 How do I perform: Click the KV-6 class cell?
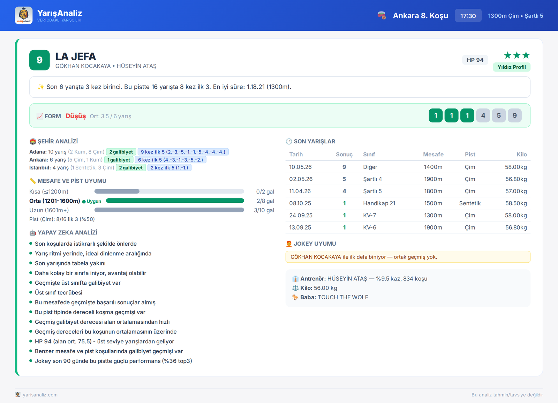coord(370,227)
